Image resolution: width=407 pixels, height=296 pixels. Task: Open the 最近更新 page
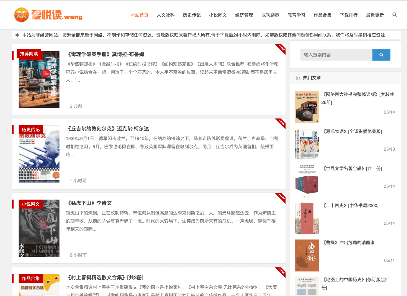click(375, 15)
